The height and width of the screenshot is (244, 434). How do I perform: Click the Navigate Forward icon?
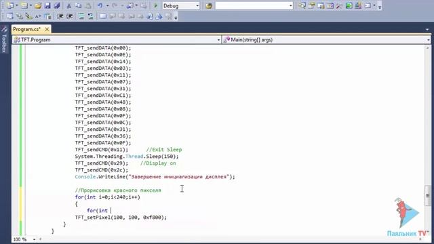tap(144, 5)
